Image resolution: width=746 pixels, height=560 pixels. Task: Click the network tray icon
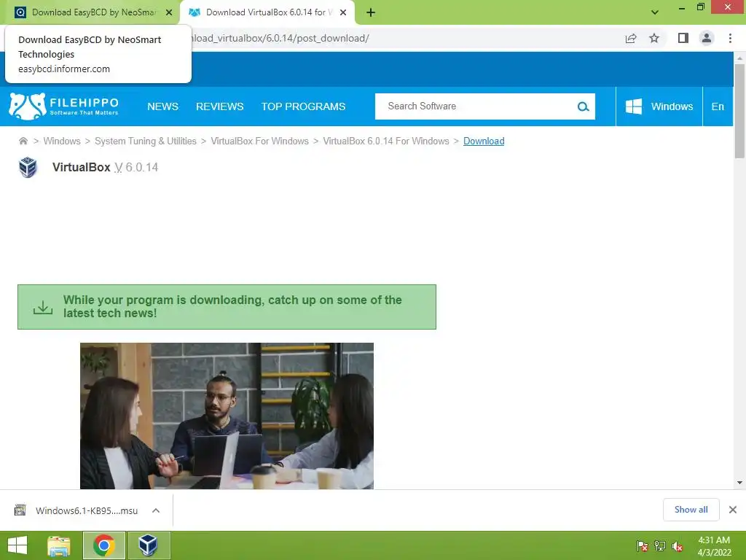659,546
